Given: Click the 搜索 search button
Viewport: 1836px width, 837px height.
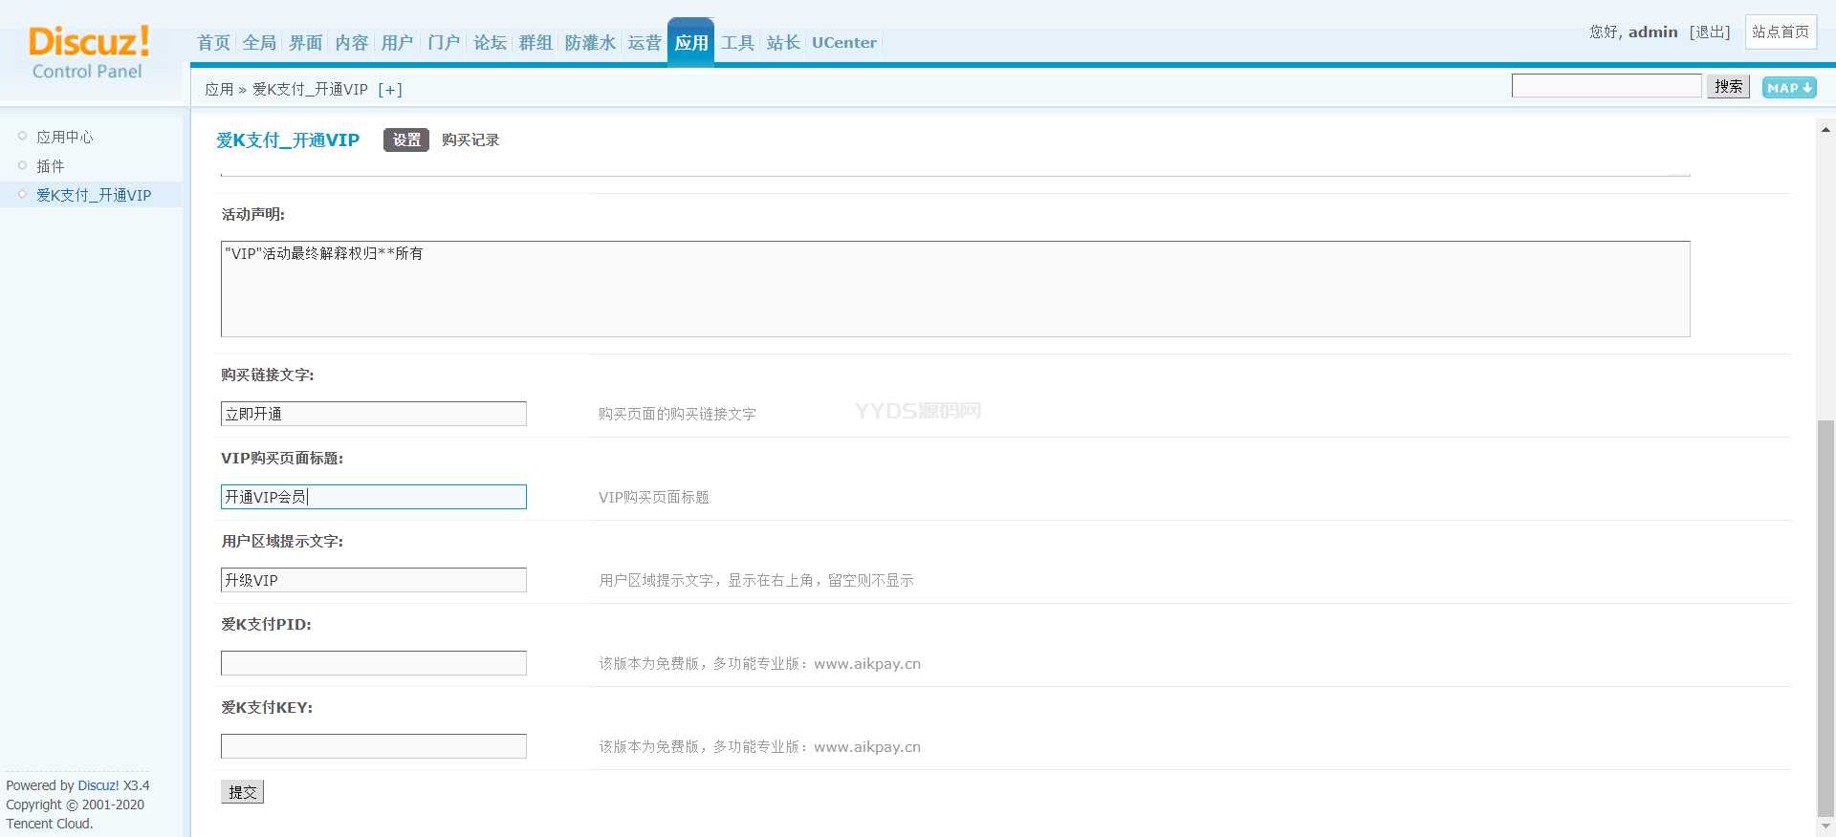Looking at the screenshot, I should point(1728,87).
